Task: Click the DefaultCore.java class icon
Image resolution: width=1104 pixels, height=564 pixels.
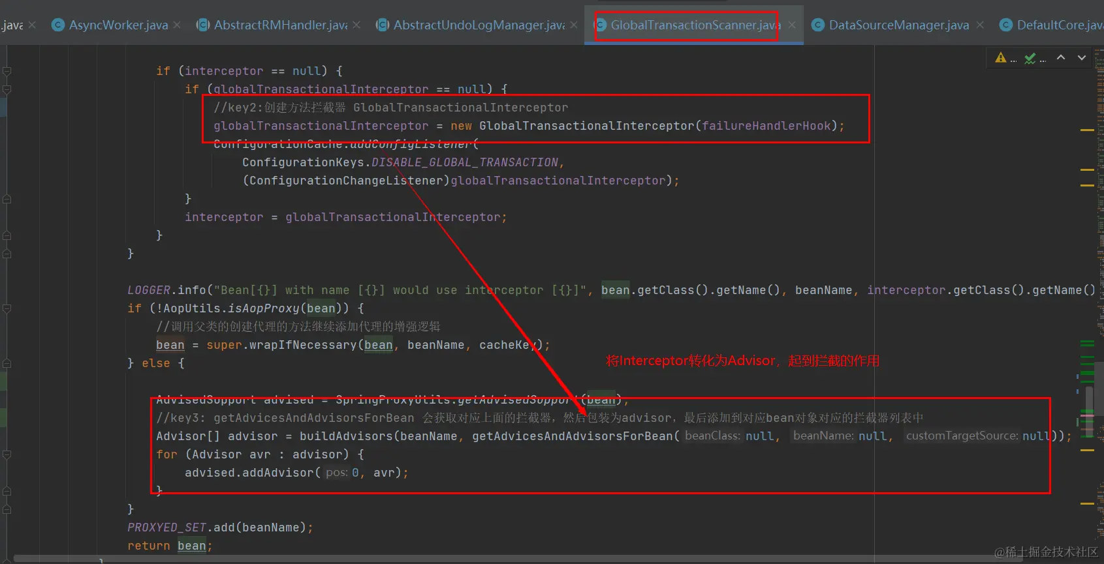Action: [x=1005, y=25]
